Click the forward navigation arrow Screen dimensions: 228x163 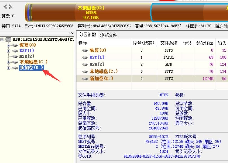tap(10, 6)
